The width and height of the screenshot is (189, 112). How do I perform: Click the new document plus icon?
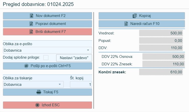click(32, 16)
